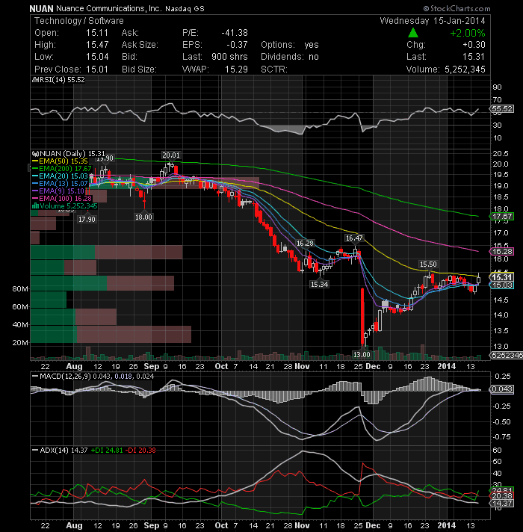This screenshot has width=523, height=532.
Task: Click the Prev Close value 15.01
Action: pos(97,69)
